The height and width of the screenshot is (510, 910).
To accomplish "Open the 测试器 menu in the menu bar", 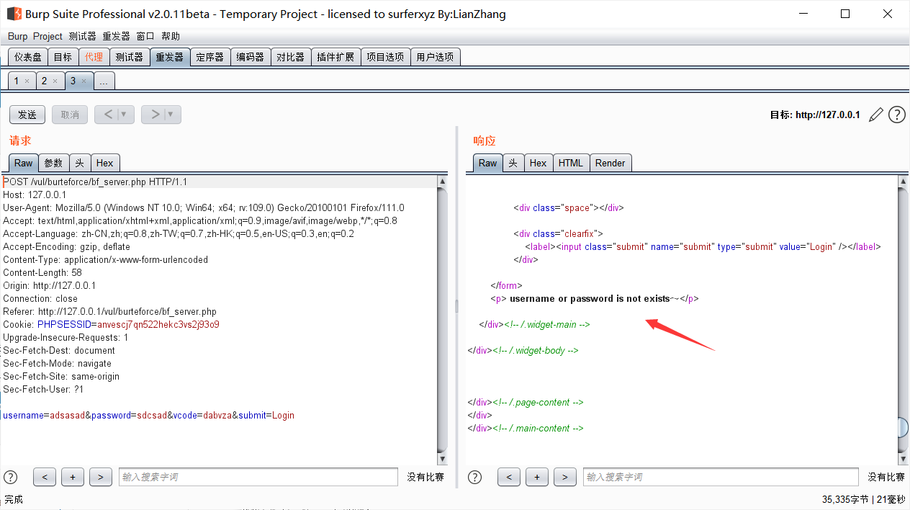I will click(x=82, y=36).
